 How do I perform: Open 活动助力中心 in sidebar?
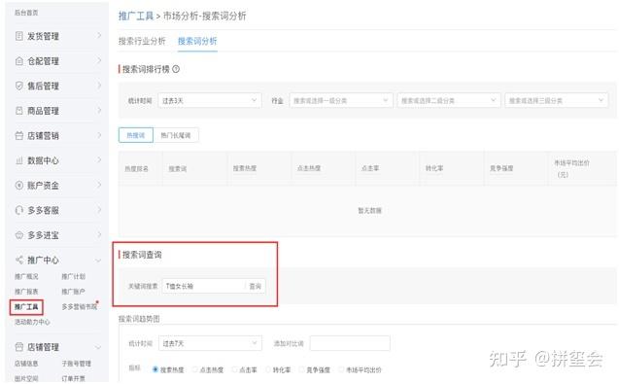[32, 322]
